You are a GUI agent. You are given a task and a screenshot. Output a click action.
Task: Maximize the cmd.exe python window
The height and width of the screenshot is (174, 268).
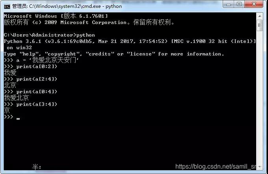click(240, 4)
